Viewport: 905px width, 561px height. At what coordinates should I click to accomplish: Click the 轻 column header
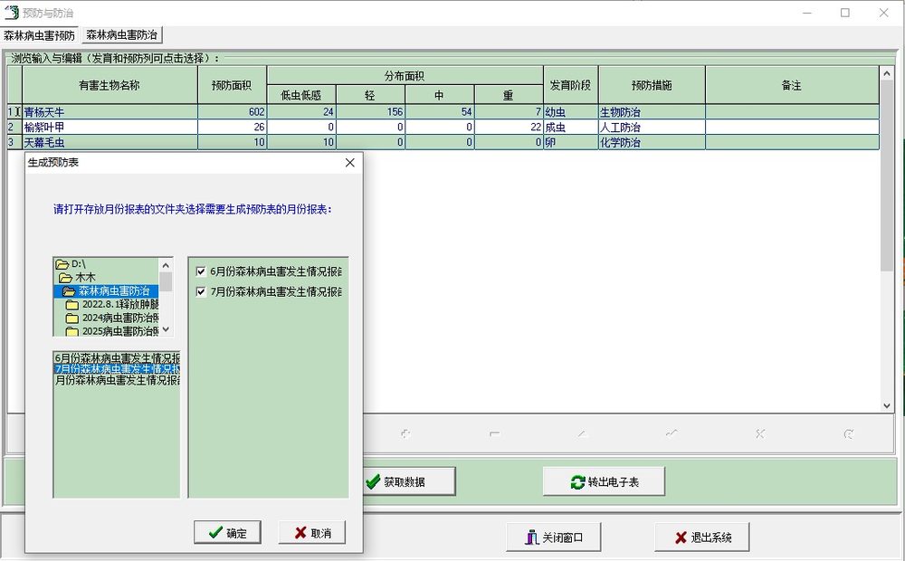coord(370,95)
